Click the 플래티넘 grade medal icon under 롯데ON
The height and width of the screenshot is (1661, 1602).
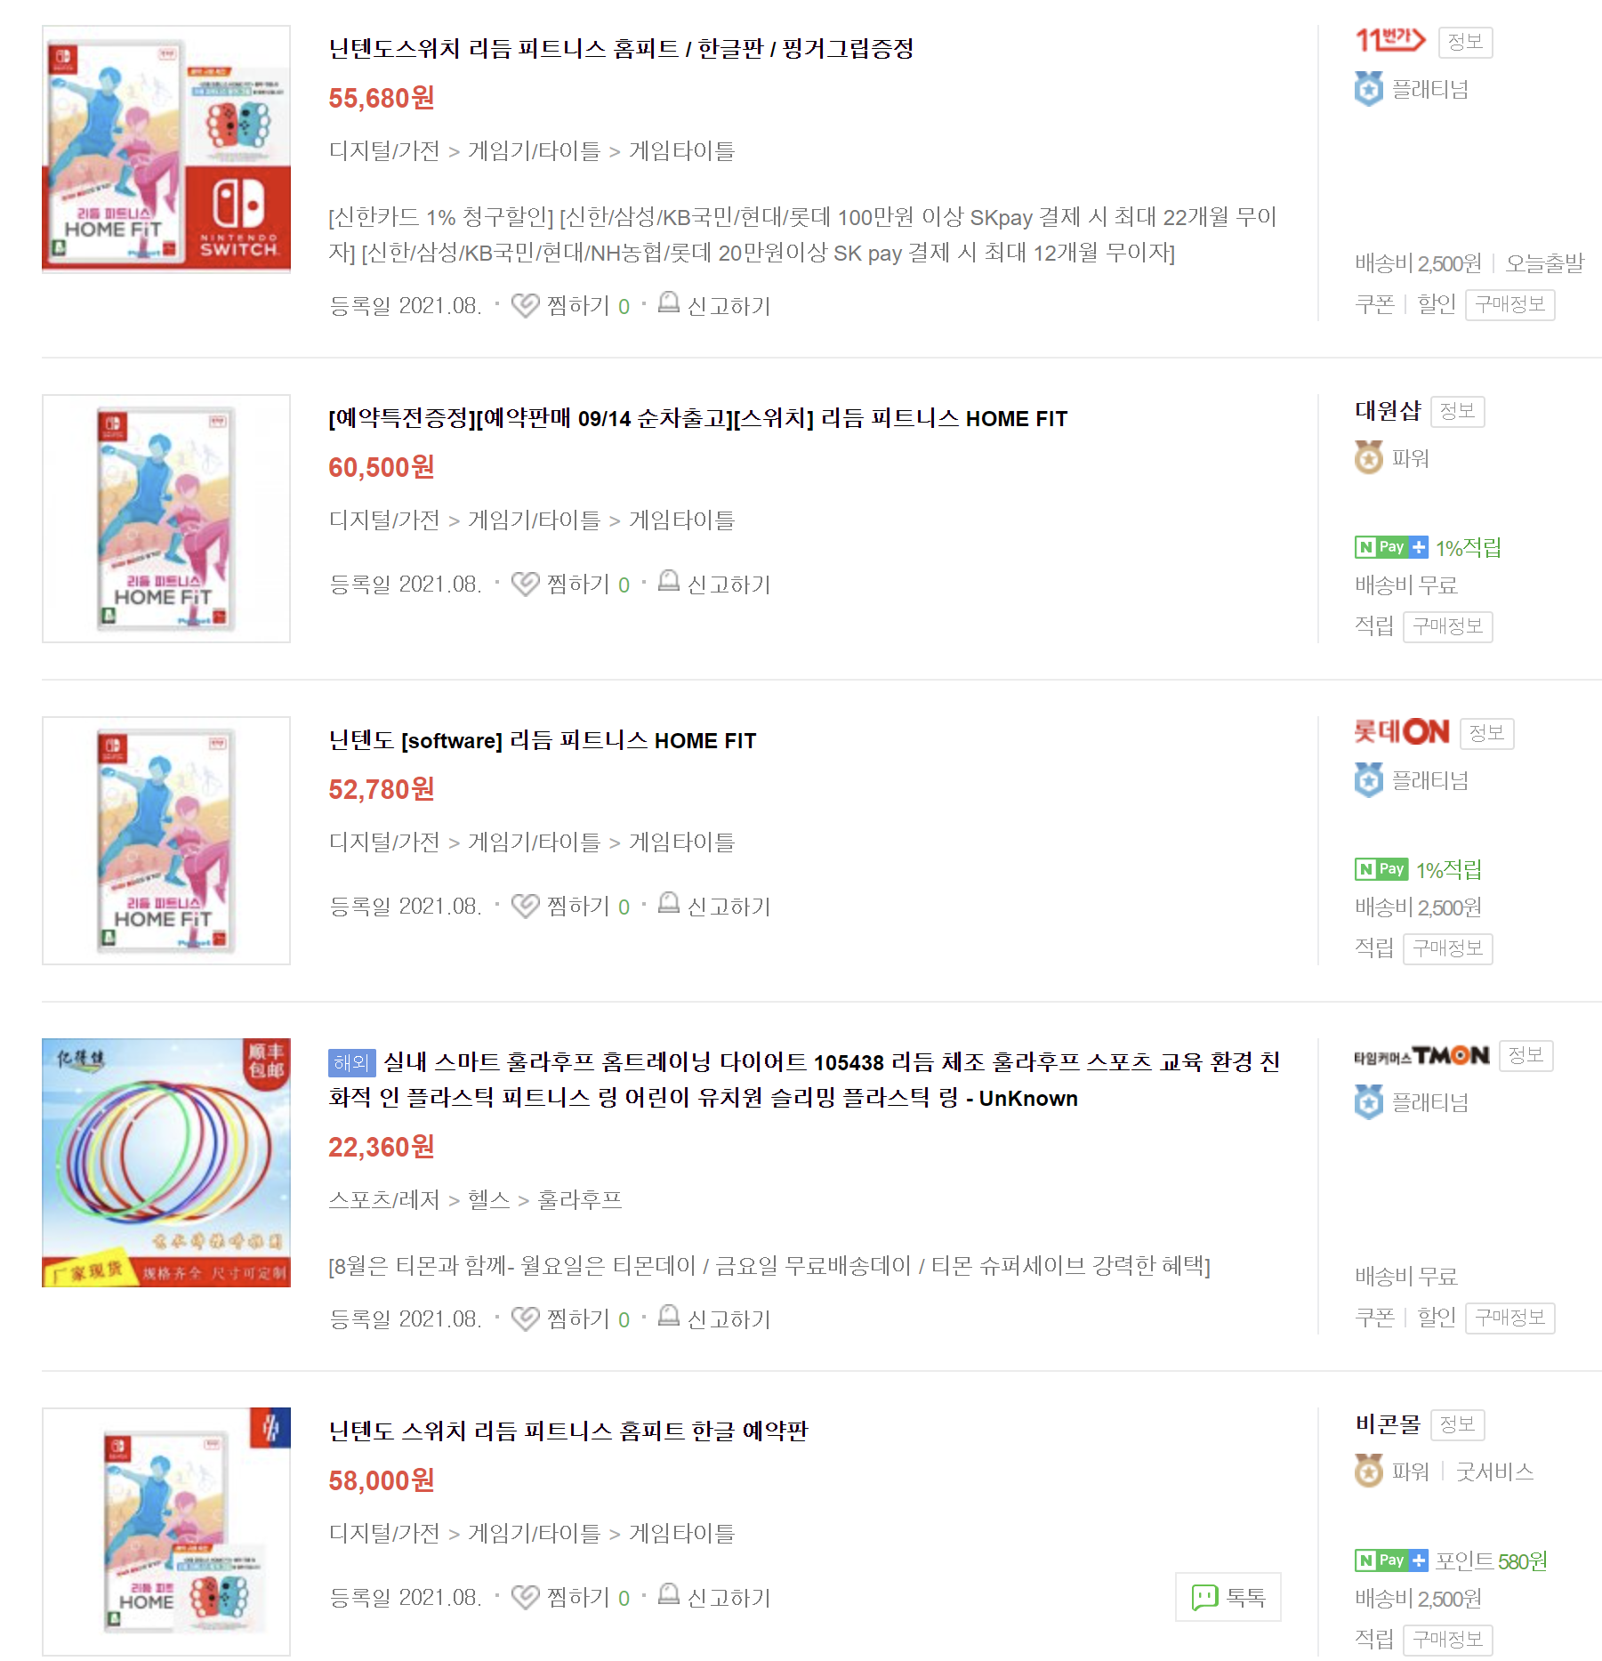pos(1369,780)
